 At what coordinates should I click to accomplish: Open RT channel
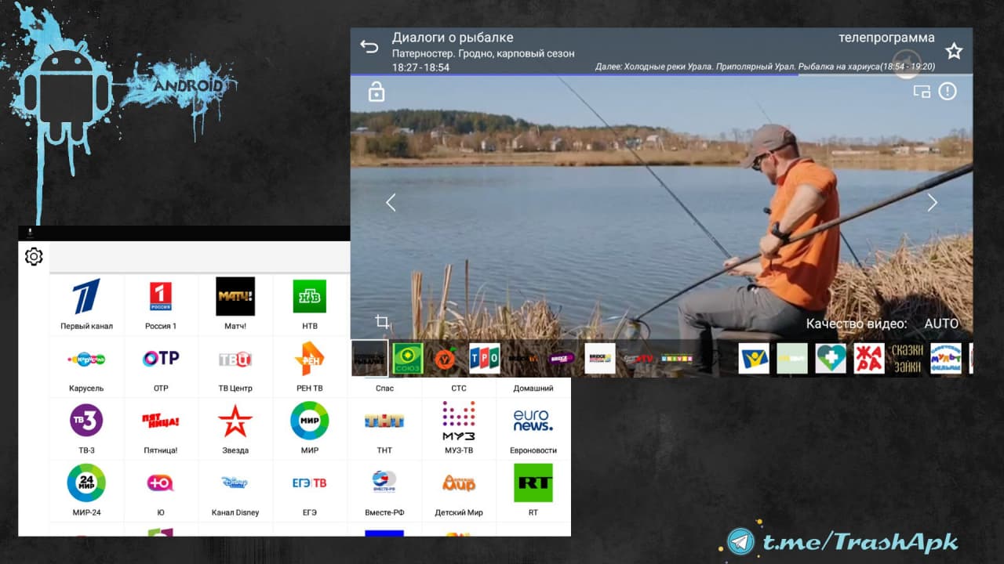point(533,490)
